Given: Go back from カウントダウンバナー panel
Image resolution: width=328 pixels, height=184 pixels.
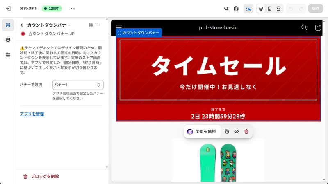Looking at the screenshot, I should coord(22,25).
